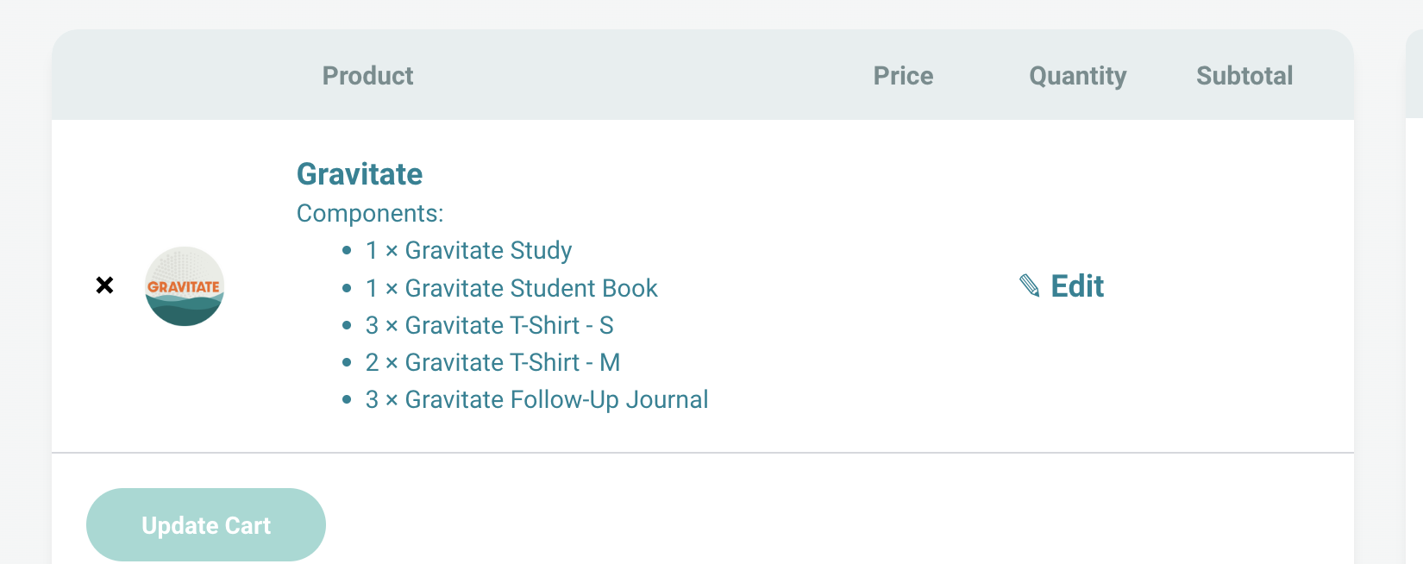Click the Product column header
The width and height of the screenshot is (1423, 564).
[x=367, y=76]
